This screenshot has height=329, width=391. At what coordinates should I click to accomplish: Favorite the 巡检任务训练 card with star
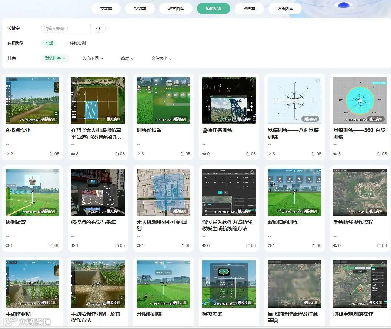coord(252,80)
